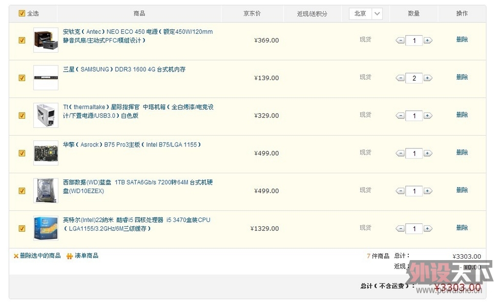500x304 pixels.
Task: Decrease quantity of Asrock B75 motherboard
Action: [400, 153]
